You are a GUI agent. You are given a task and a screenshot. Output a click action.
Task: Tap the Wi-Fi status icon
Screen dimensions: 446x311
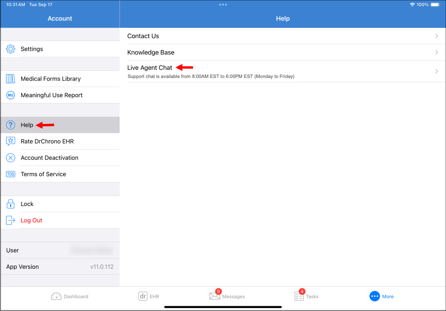pos(412,4)
